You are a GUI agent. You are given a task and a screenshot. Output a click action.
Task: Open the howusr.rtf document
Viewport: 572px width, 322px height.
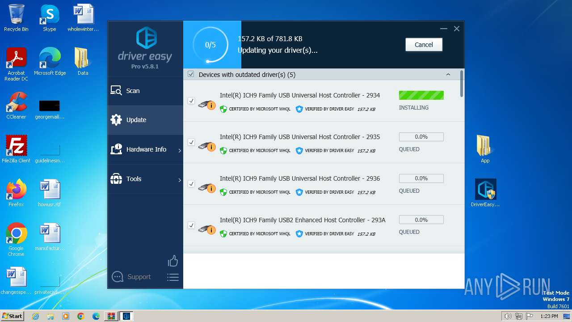pos(50,193)
